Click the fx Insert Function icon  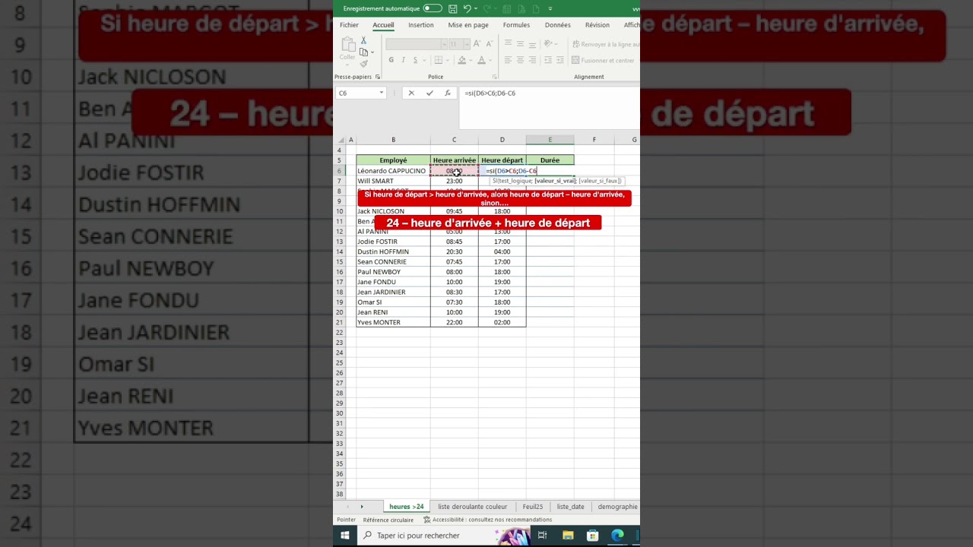point(448,93)
